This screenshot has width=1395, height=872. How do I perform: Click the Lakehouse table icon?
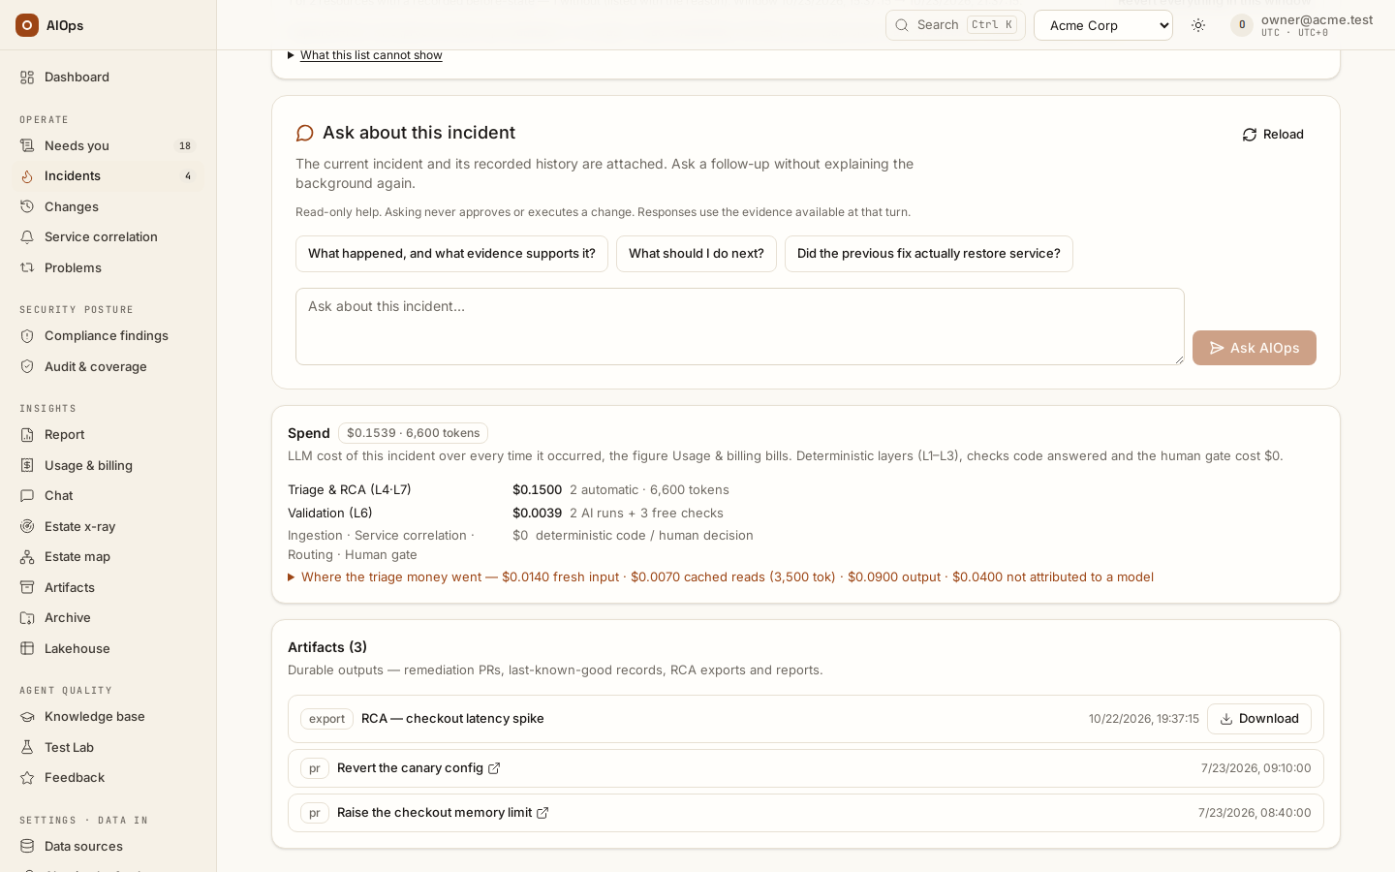click(x=27, y=649)
